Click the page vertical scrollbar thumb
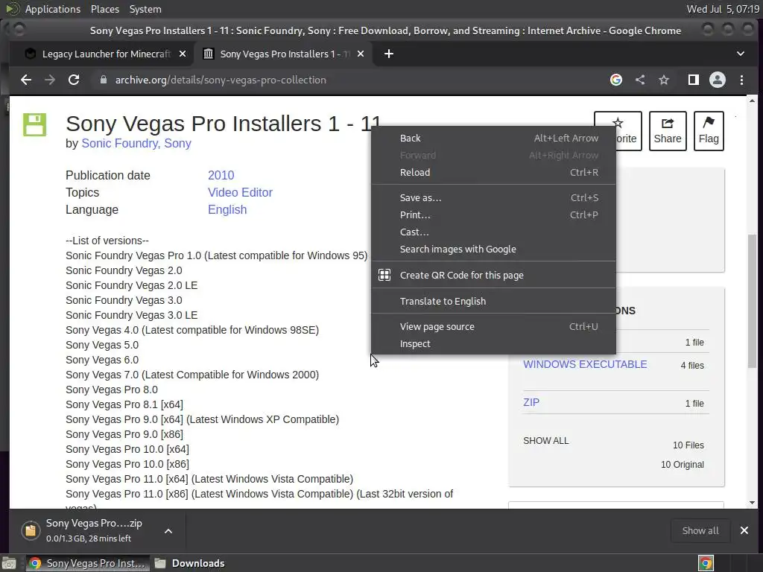This screenshot has width=763, height=572. [x=752, y=301]
